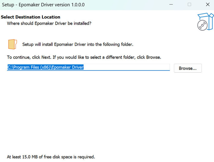Click the blank white area below the path field
Image resolution: width=214 pixels, height=162 pixels.
tap(107, 113)
